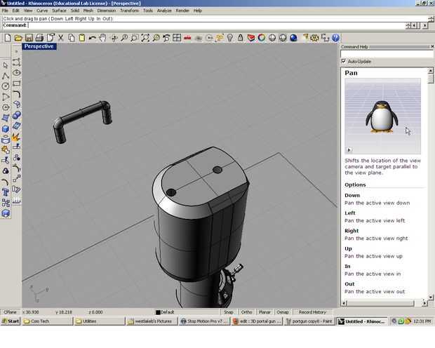The image size is (435, 348).
Task: Open the Surface menu
Action: point(59,11)
